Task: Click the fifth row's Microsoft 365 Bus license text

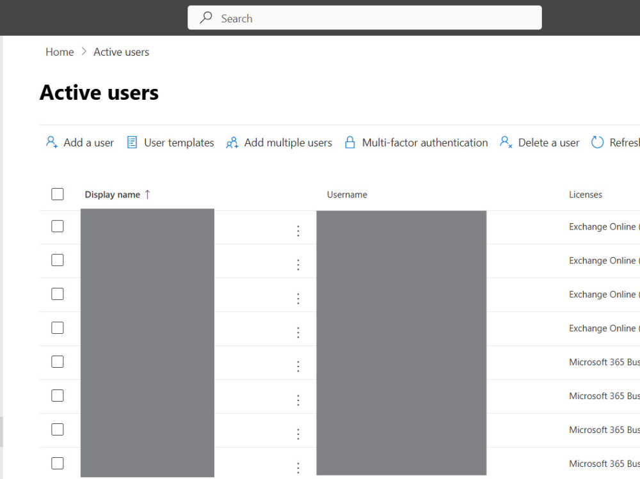Action: click(604, 362)
